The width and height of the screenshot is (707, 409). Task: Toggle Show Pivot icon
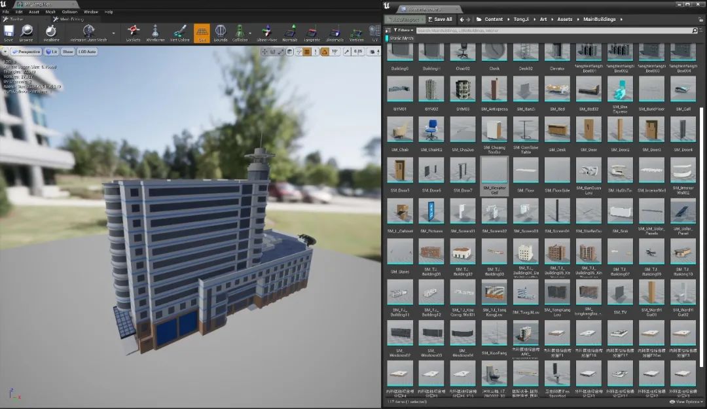click(x=267, y=33)
